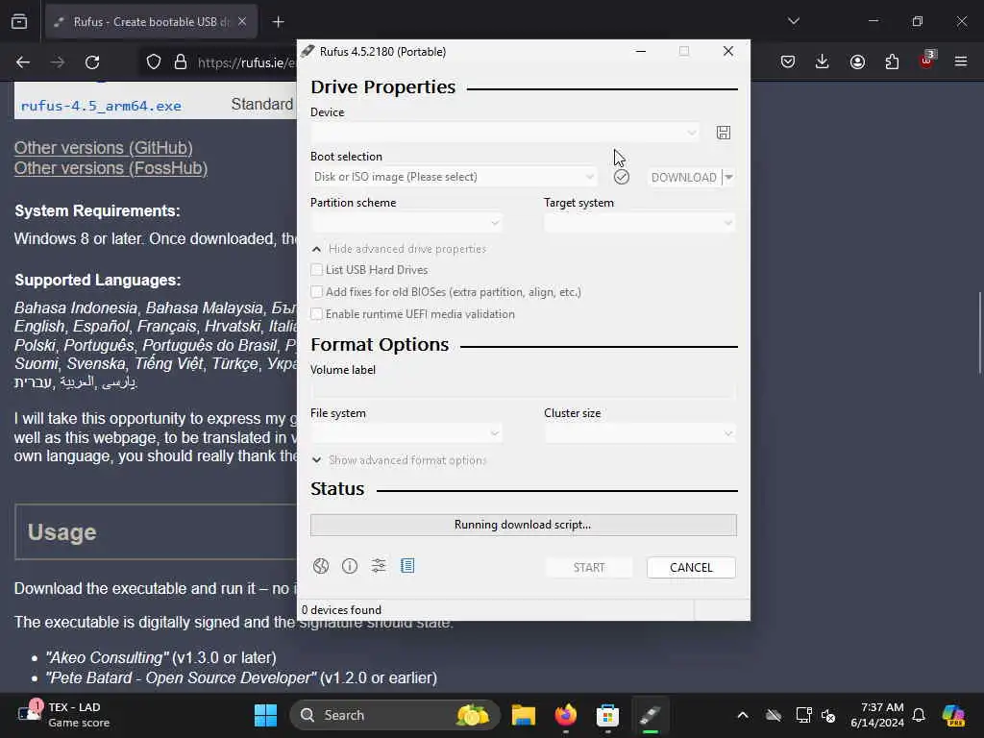The width and height of the screenshot is (984, 738).
Task: Click the Firefox address bar URL
Action: [x=246, y=62]
